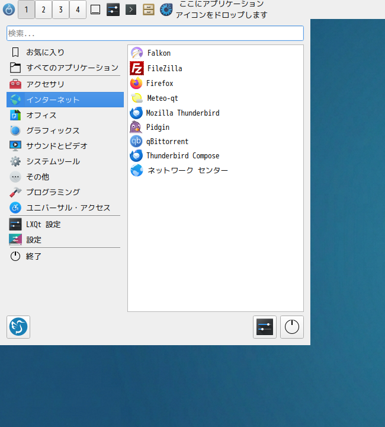Viewport: 385px width, 427px height.
Task: Select the お気に入り favorites category
Action: [x=65, y=52]
